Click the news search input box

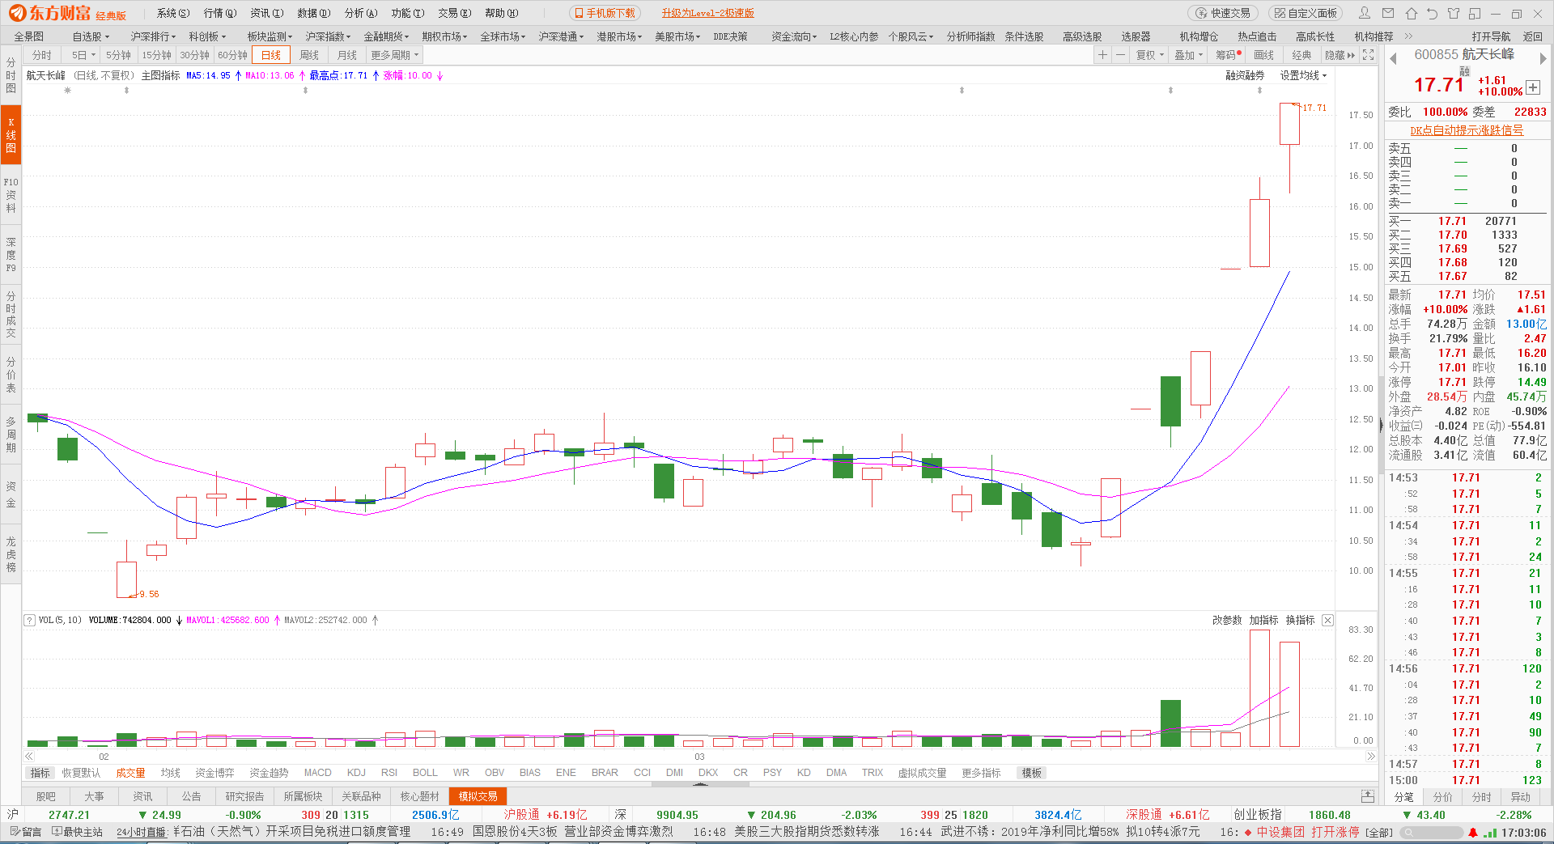[x=1432, y=832]
